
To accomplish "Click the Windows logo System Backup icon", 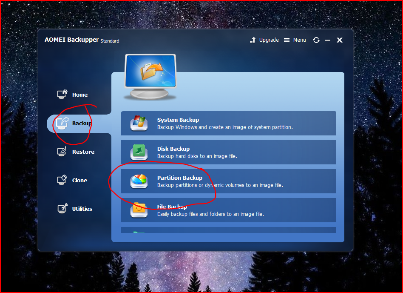I will (x=139, y=123).
